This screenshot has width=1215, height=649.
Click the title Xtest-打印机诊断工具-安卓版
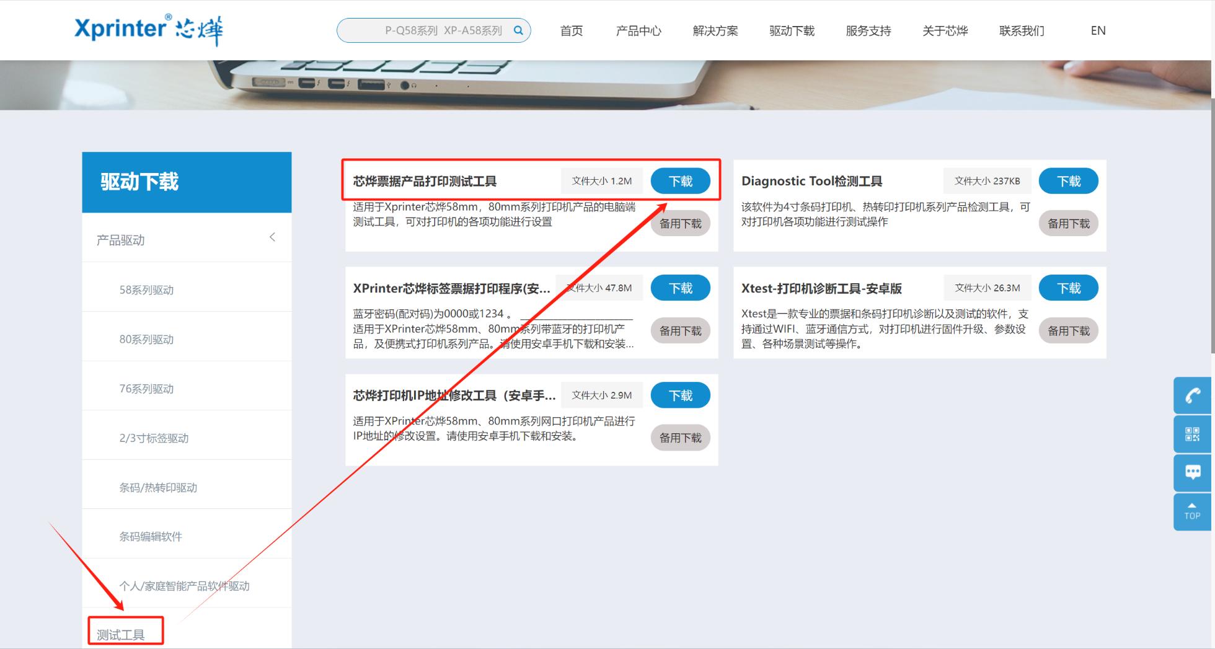[x=821, y=288]
